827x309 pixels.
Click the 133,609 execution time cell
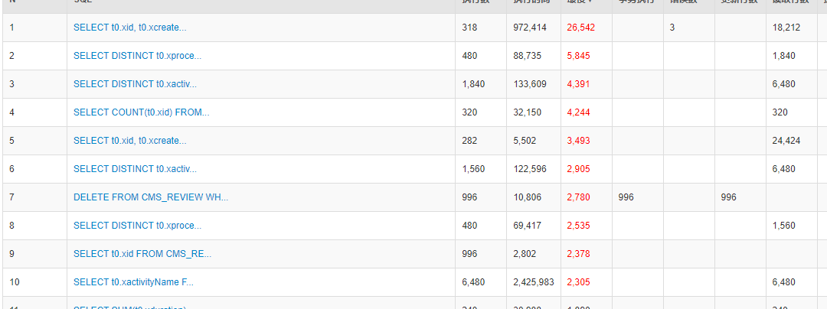click(x=530, y=84)
